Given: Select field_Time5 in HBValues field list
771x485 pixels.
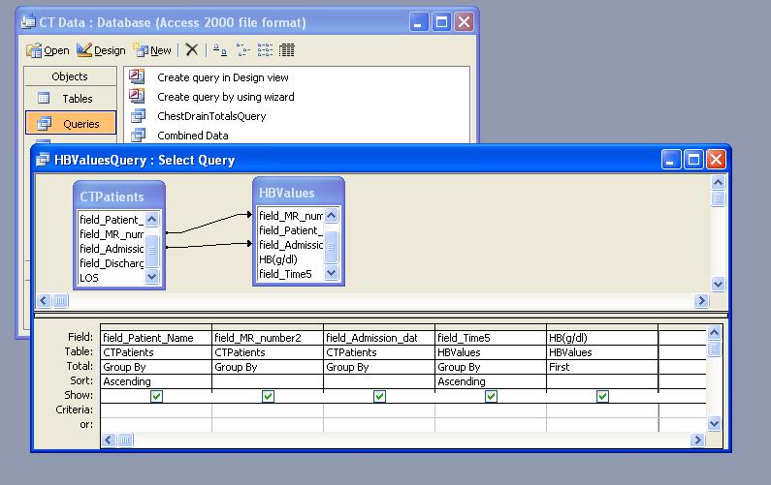Looking at the screenshot, I should pos(291,274).
